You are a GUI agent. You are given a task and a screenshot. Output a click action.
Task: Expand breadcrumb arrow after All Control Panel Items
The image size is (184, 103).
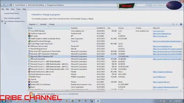pyautogui.click(x=46, y=5)
